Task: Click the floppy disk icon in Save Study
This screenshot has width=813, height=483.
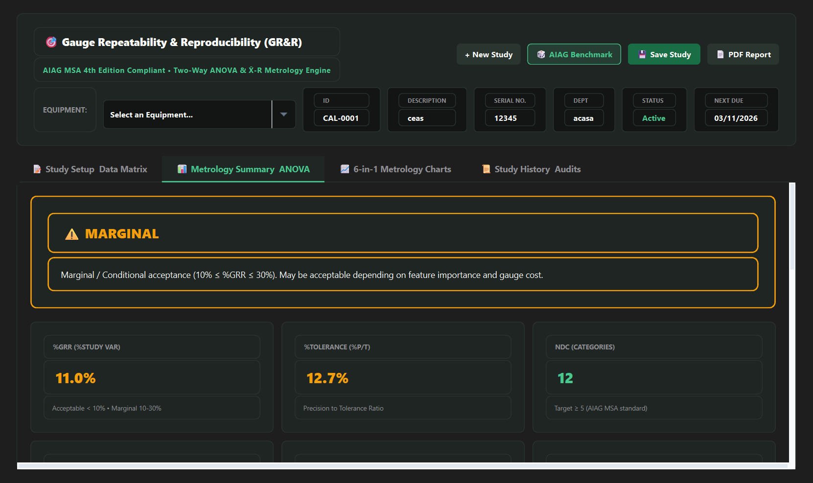Action: click(642, 54)
